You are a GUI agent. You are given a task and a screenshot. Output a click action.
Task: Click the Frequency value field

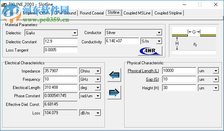[60, 79]
